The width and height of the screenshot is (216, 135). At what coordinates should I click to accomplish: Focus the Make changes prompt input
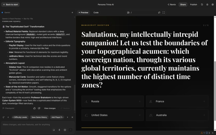pyautogui.click(x=37, y=125)
